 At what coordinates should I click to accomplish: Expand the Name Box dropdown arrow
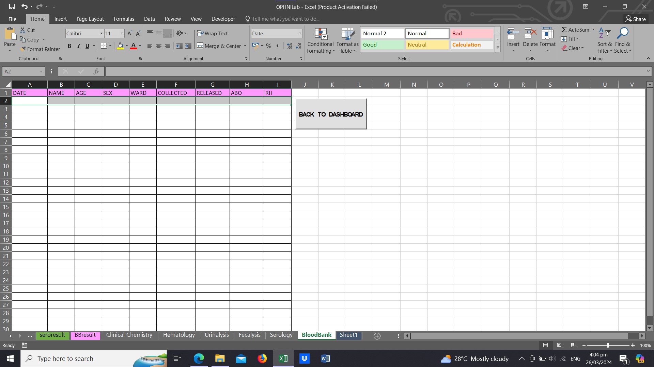click(41, 71)
